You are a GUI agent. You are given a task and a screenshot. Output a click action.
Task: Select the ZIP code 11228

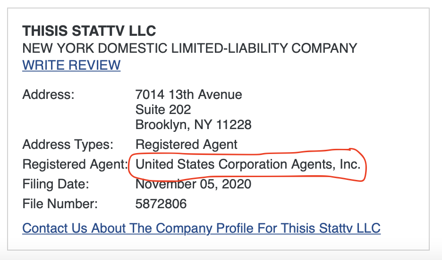point(234,125)
